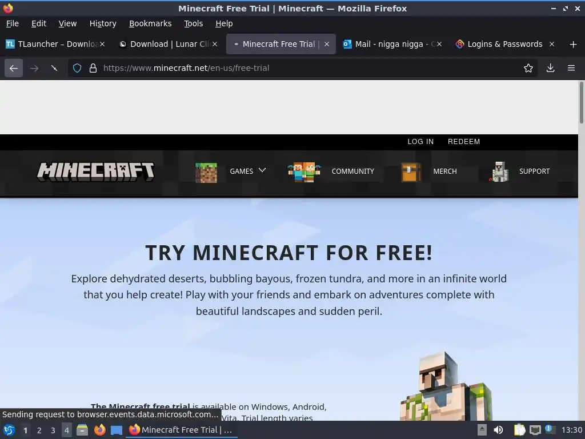Click the removable media eject tray icon
585x439 pixels.
[482, 430]
